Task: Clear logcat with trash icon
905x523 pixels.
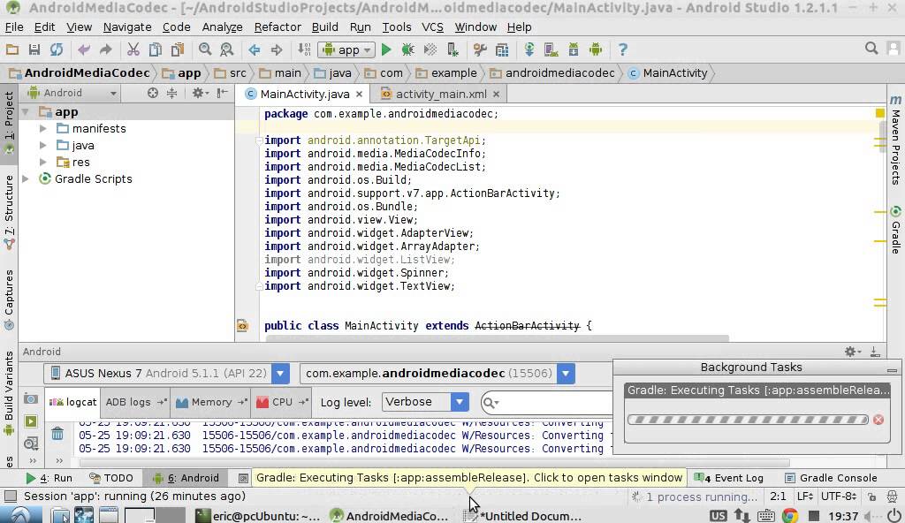Action: coord(57,432)
